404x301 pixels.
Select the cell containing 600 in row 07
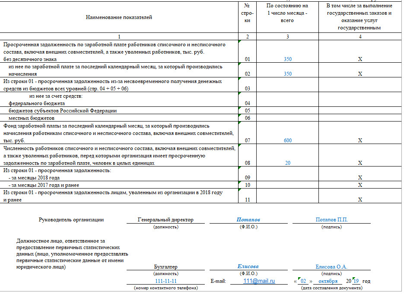287,141
